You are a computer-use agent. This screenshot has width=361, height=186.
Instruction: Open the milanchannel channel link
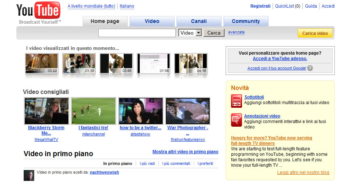[x=94, y=134]
